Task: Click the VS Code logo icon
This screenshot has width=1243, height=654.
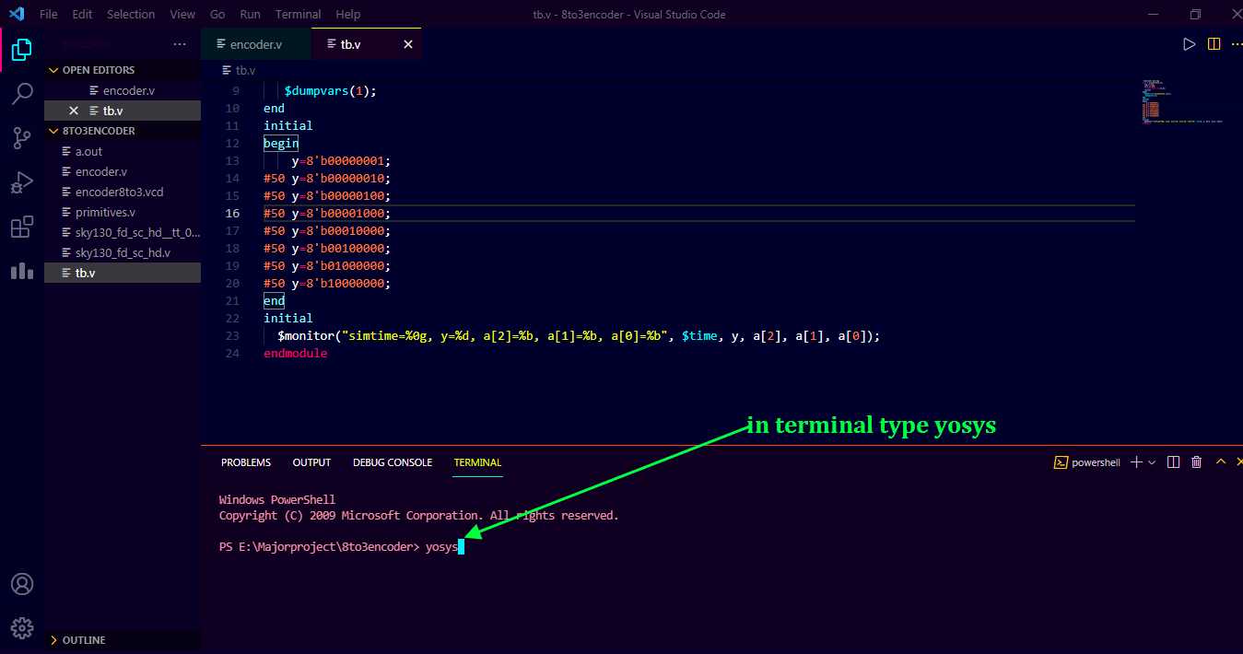Action: coord(16,14)
